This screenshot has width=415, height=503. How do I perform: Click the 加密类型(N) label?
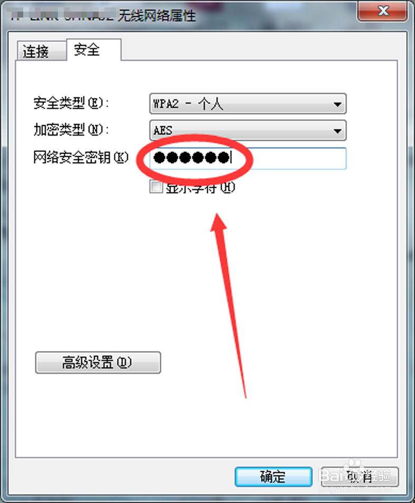[71, 130]
